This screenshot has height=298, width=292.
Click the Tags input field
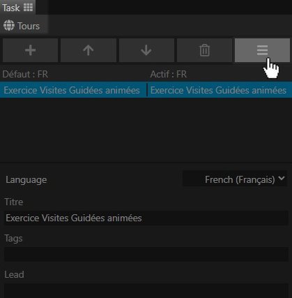click(x=146, y=254)
